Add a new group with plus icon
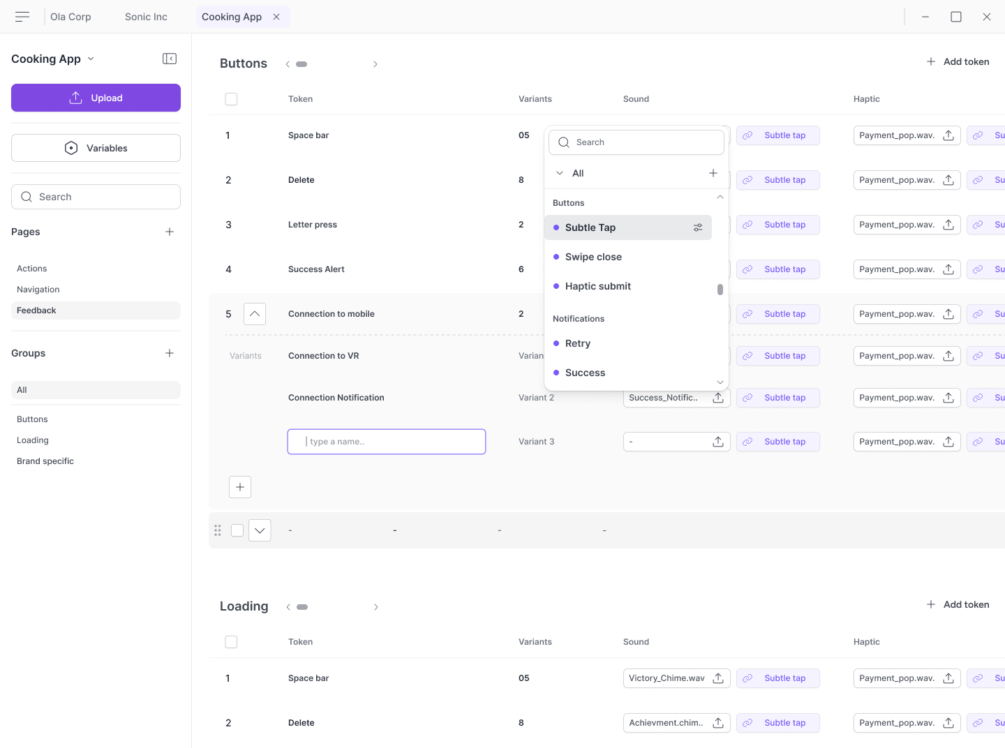Image resolution: width=1005 pixels, height=748 pixels. click(x=170, y=353)
